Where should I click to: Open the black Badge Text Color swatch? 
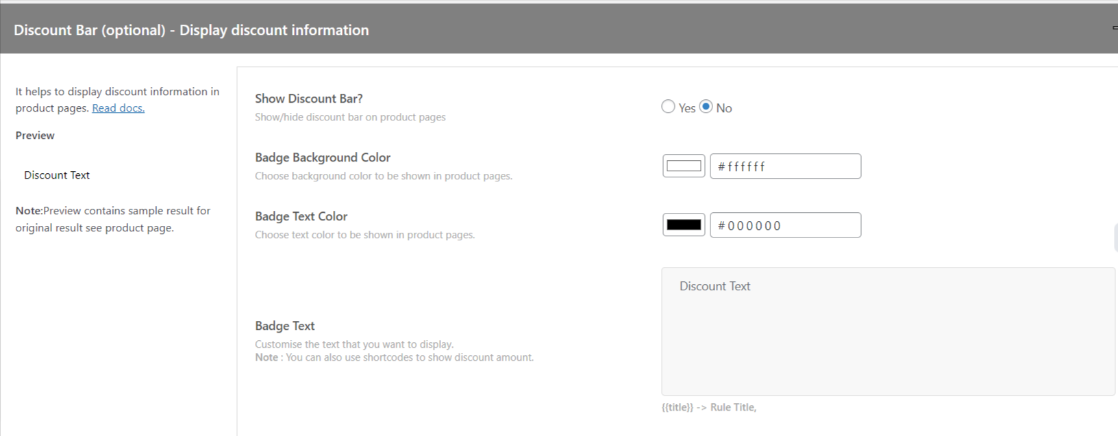[x=684, y=225]
